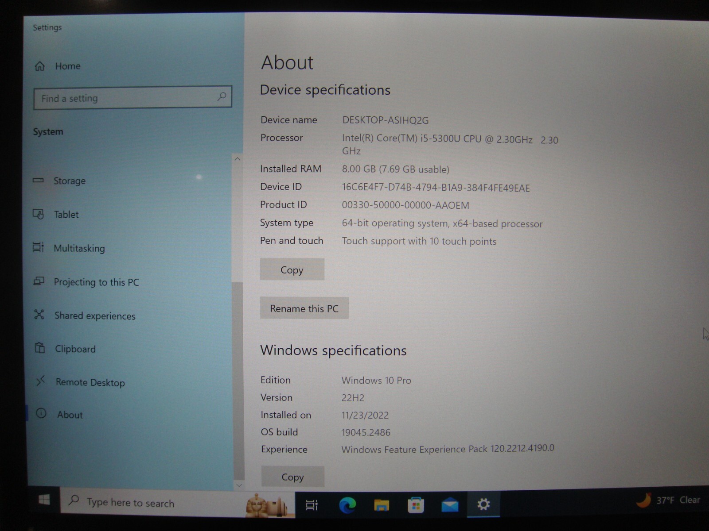The width and height of the screenshot is (709, 531).
Task: Open Projecting to this PC settings
Action: pyautogui.click(x=96, y=282)
